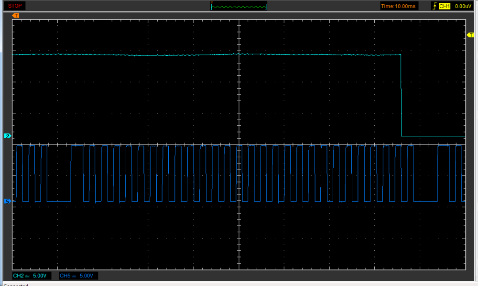The height and width of the screenshot is (286, 478).
Task: Click the CH2 coupling symbol in bottom label
Action: (x=28, y=276)
